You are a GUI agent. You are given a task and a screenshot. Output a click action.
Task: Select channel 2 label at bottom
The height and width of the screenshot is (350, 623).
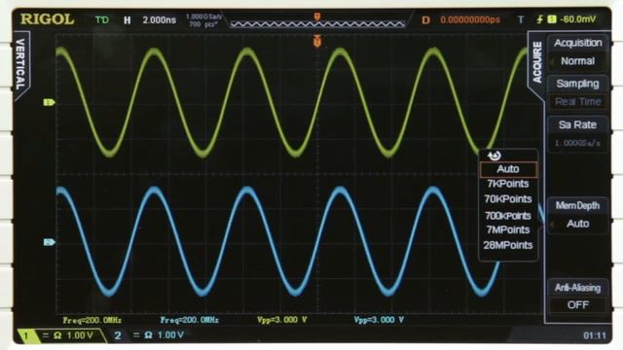(118, 335)
